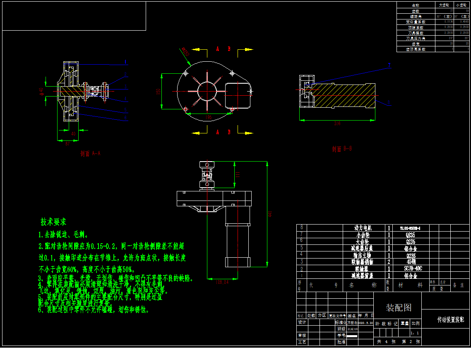The width and height of the screenshot is (471, 348).
Task: Click the '更改文件号' header cell
Action: pos(337,316)
